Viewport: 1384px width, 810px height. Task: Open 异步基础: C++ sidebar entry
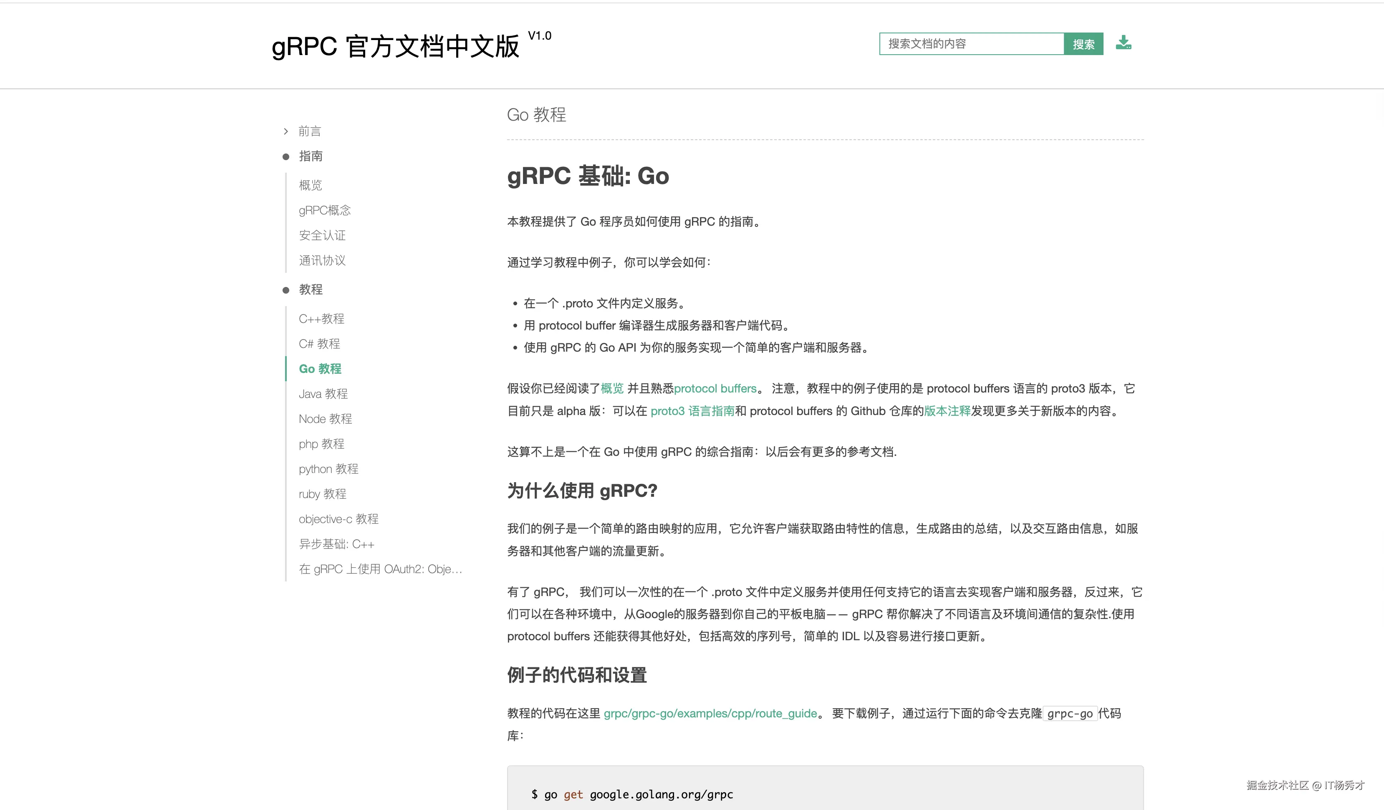(337, 544)
